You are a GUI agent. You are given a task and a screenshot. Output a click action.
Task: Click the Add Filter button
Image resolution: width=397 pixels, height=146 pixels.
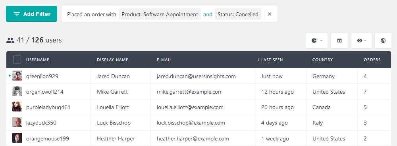pos(32,14)
